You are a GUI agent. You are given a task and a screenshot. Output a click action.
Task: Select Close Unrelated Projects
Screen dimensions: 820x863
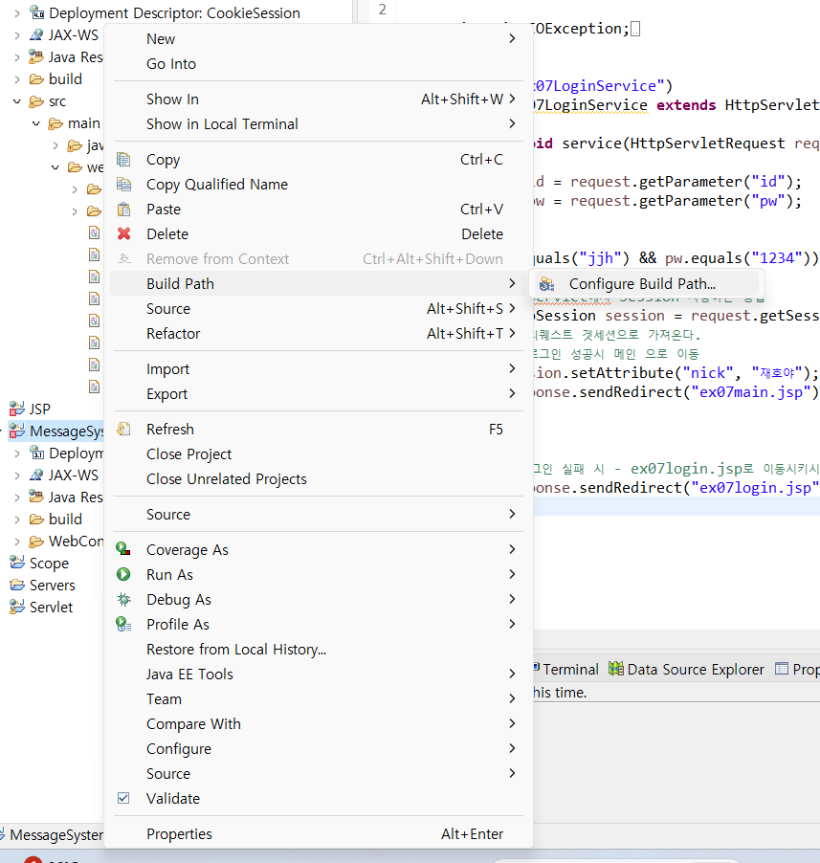[318, 478]
